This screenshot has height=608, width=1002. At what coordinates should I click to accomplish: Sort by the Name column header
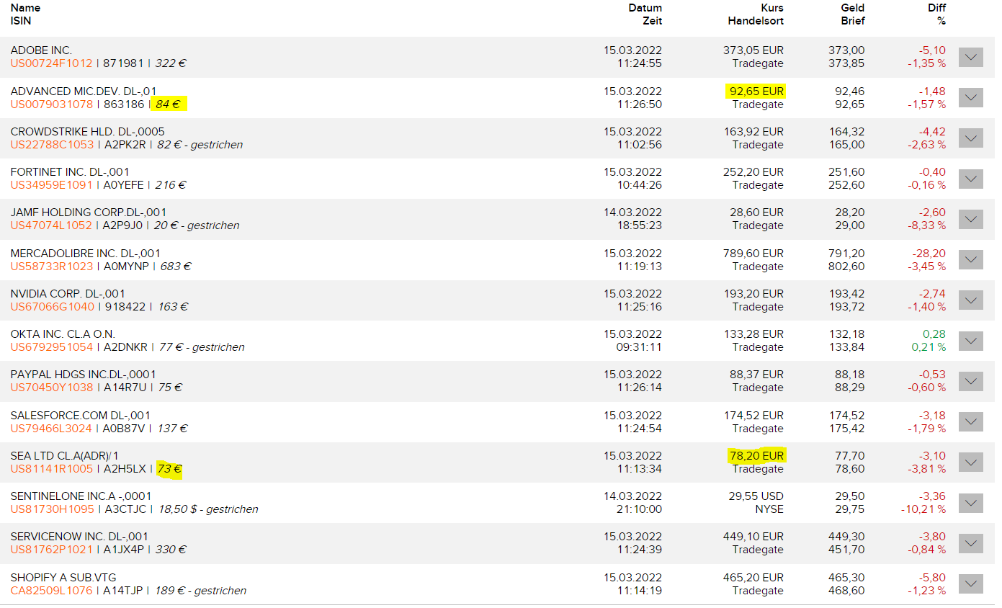point(25,8)
